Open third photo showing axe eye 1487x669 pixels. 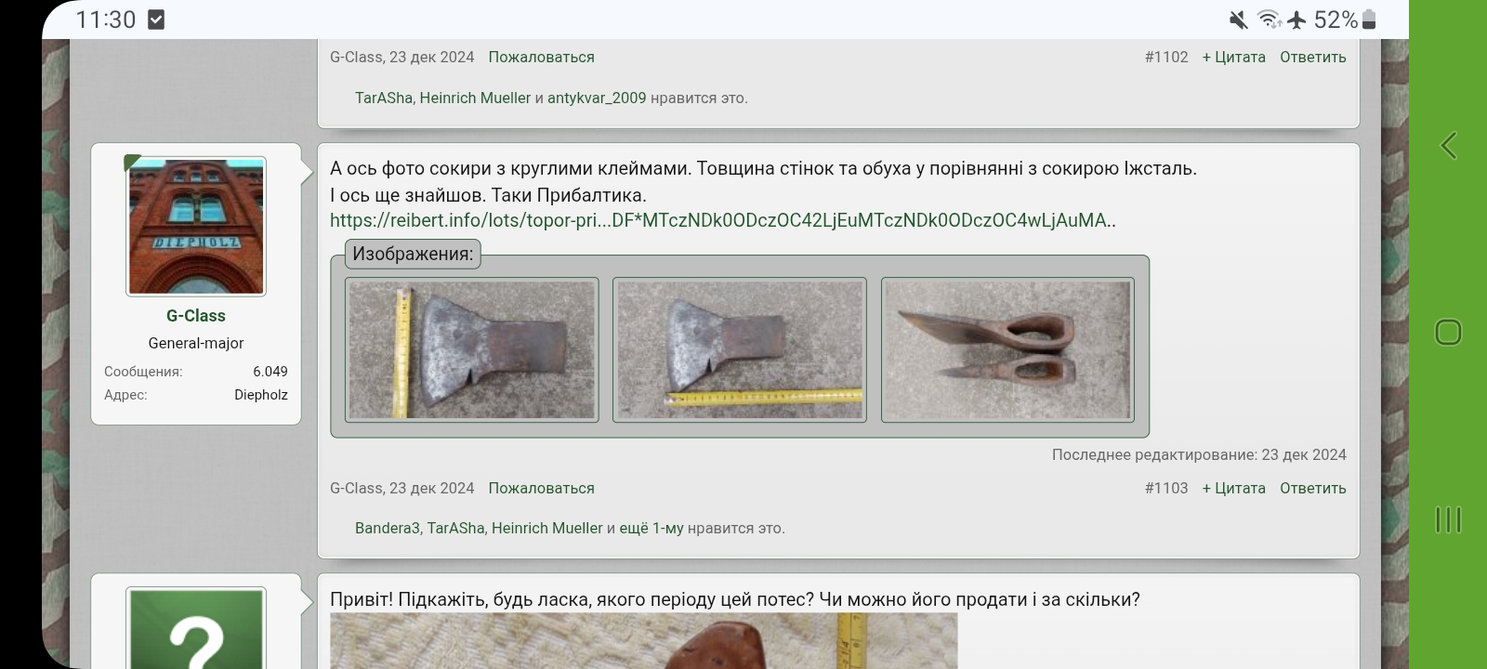(1007, 350)
